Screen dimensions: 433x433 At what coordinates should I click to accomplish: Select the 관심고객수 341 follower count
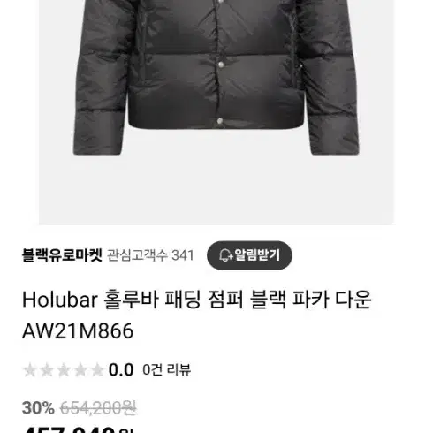150,255
